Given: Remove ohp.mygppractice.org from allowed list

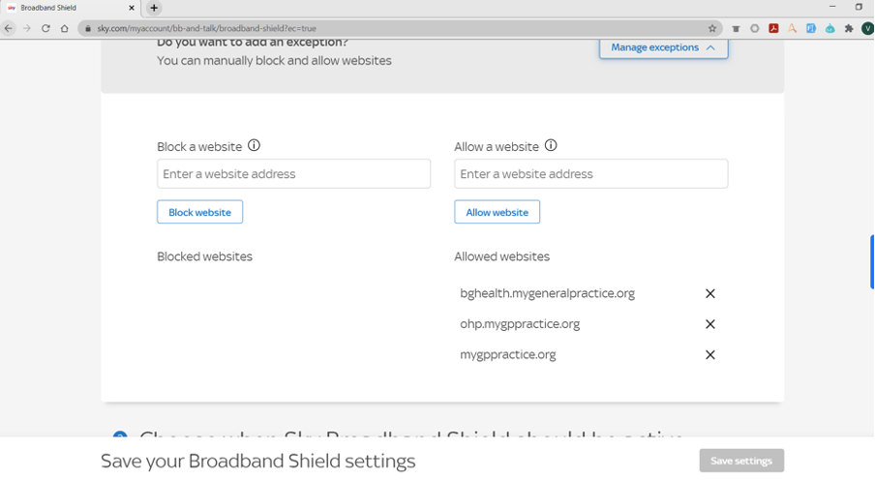Looking at the screenshot, I should (709, 324).
